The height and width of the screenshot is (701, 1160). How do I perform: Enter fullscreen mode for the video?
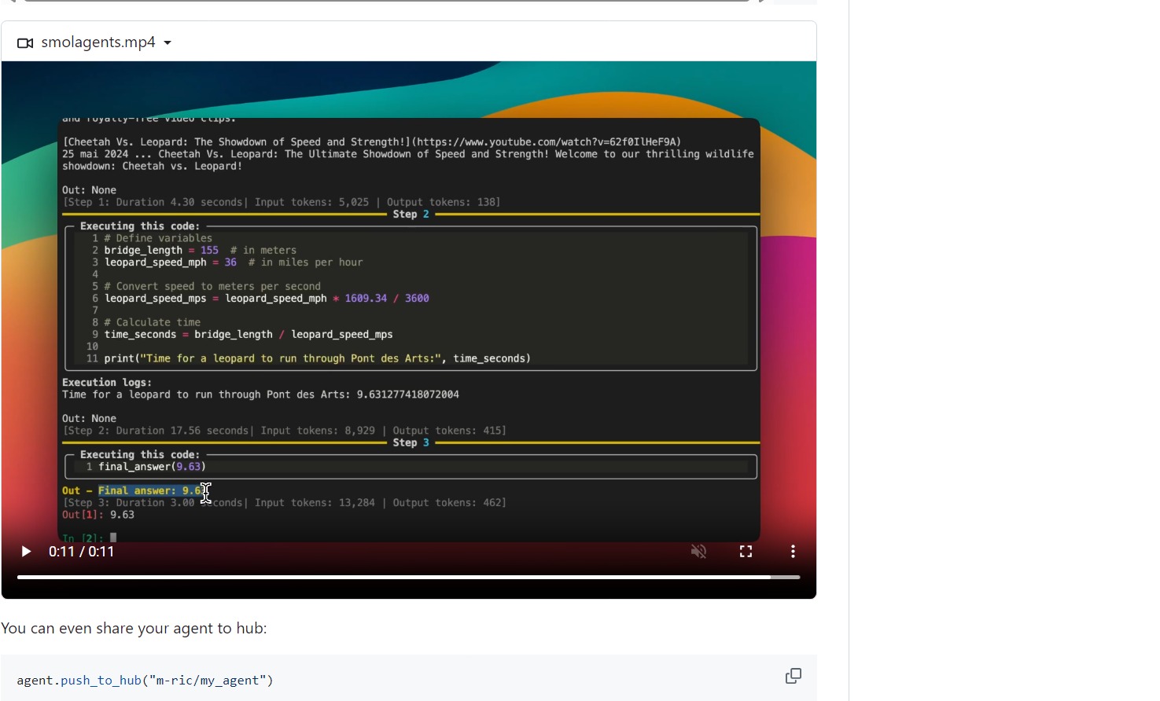tap(746, 552)
